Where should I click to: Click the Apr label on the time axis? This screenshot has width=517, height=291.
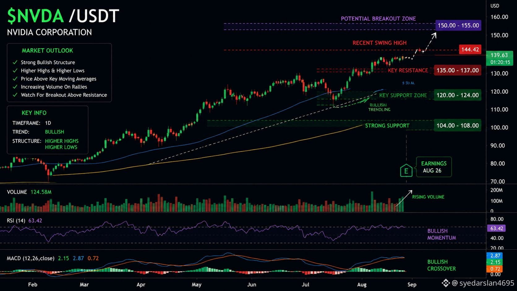pyautogui.click(x=141, y=285)
